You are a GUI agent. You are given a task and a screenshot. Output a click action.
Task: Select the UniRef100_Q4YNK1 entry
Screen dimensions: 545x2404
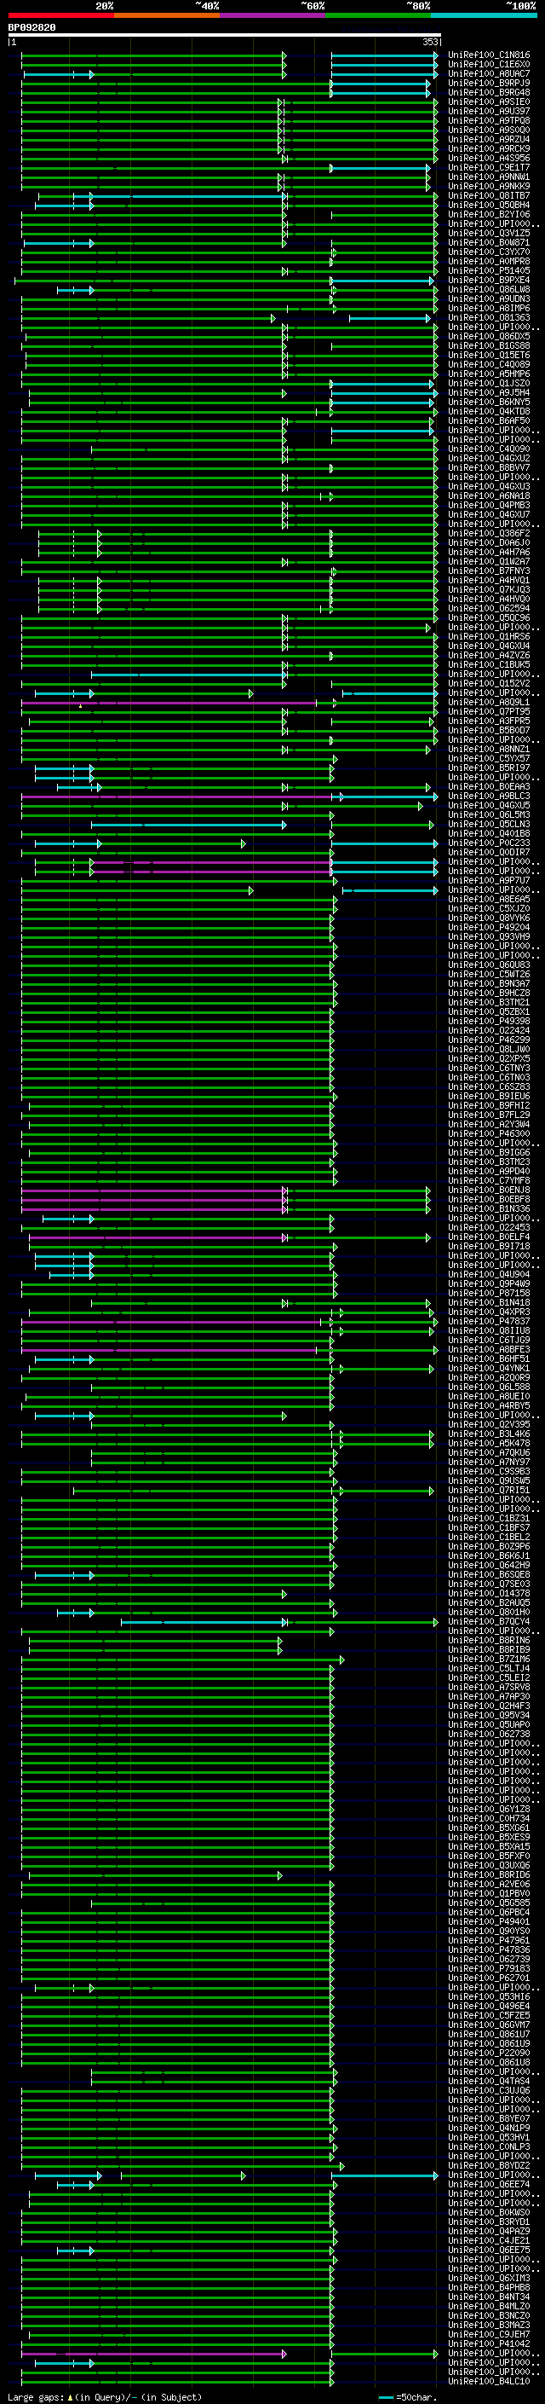[x=489, y=1369]
